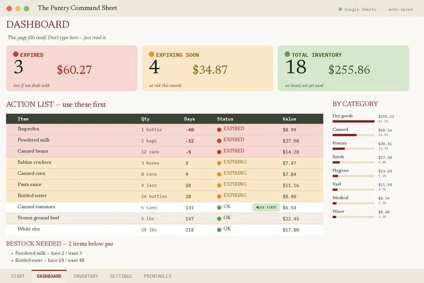Click the orange status dot for Pasta sauce
Screen dimensions: 424x283
[x=219, y=185]
